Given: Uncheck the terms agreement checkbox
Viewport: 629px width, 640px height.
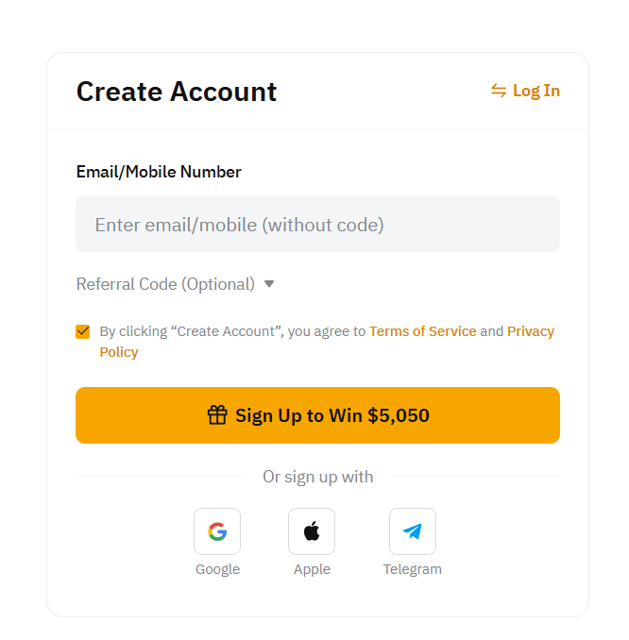Looking at the screenshot, I should 83,331.
